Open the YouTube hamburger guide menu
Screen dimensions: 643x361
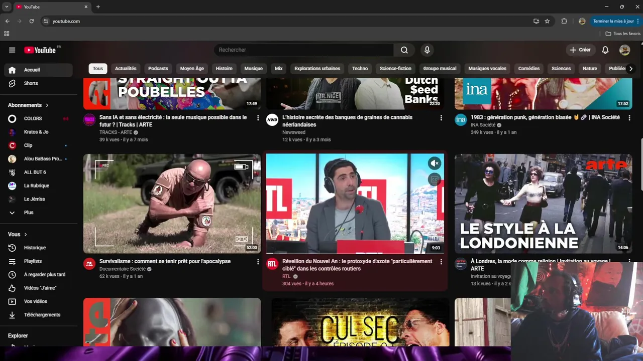click(x=12, y=50)
